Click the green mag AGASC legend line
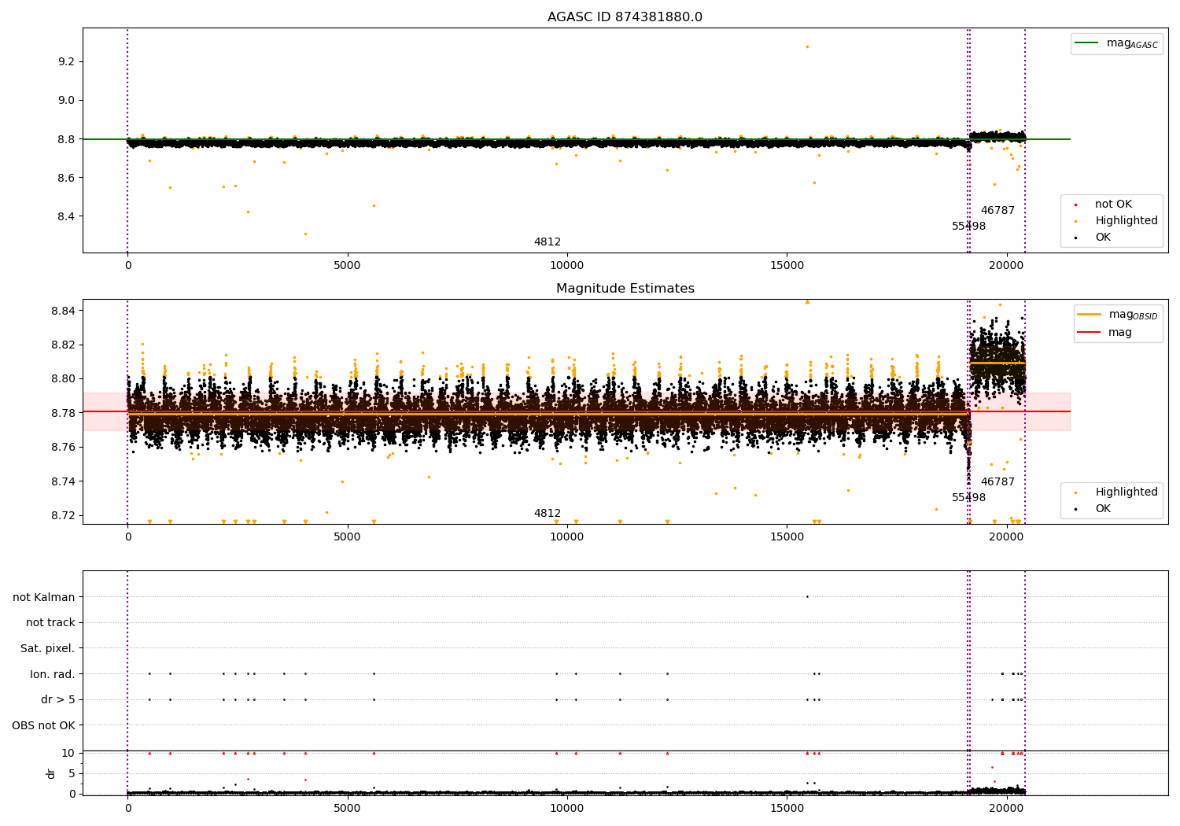Viewport: 1180px width, 826px height. pyautogui.click(x=1087, y=43)
